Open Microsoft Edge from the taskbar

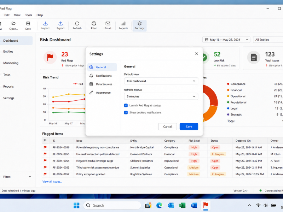click(x=159, y=205)
